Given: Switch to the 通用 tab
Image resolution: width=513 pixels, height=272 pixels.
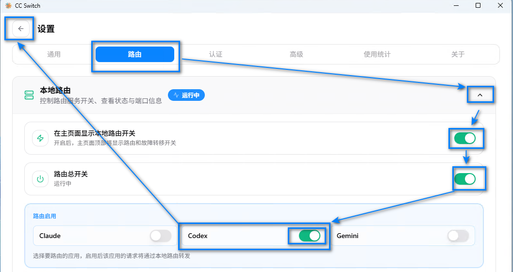Looking at the screenshot, I should [54, 54].
